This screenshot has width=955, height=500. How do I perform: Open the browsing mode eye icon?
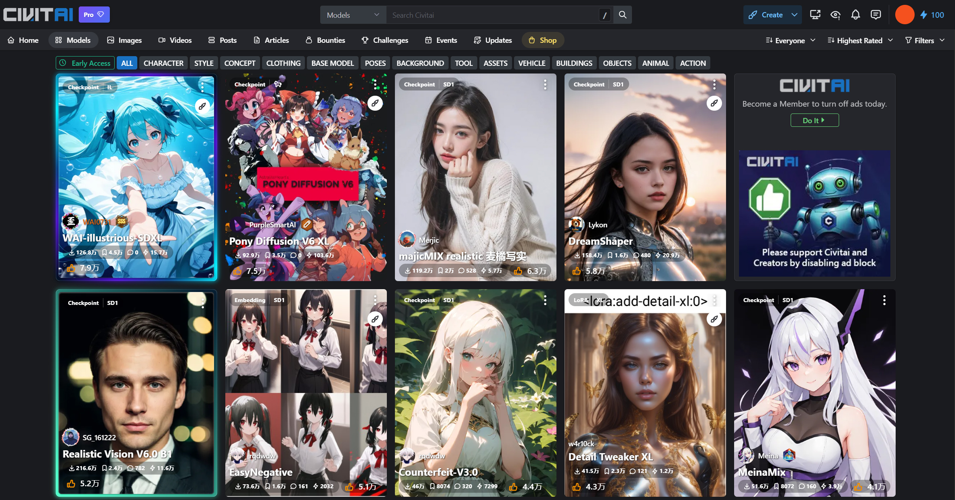tap(835, 15)
